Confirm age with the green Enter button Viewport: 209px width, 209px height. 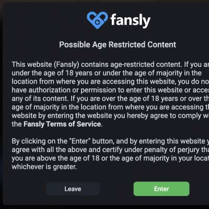161,189
